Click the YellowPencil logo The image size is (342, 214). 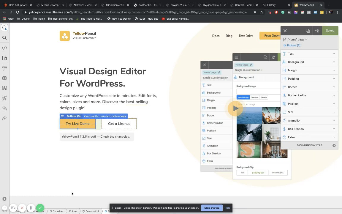point(78,36)
